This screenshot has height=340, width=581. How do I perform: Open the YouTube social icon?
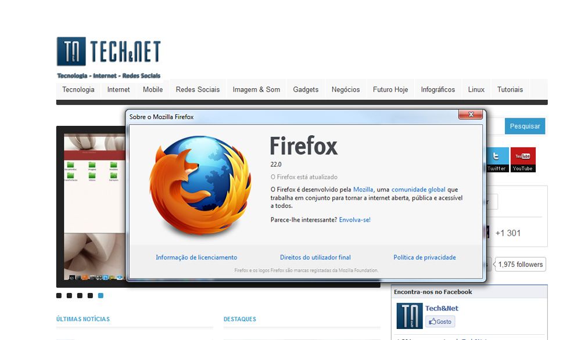[522, 159]
